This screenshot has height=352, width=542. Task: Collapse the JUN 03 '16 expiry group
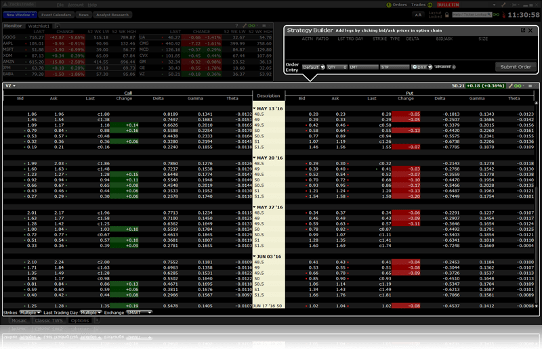[x=255, y=257]
